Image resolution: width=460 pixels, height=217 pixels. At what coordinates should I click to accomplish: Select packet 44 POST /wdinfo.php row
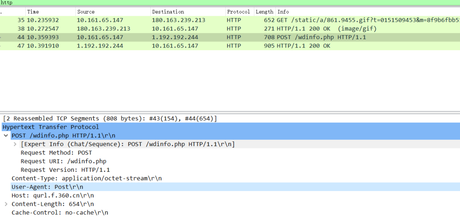tap(230, 37)
